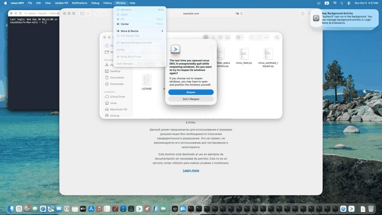This screenshot has width=382, height=215.
Task: Click the menu bar clock
Action: pyautogui.click(x=366, y=3)
